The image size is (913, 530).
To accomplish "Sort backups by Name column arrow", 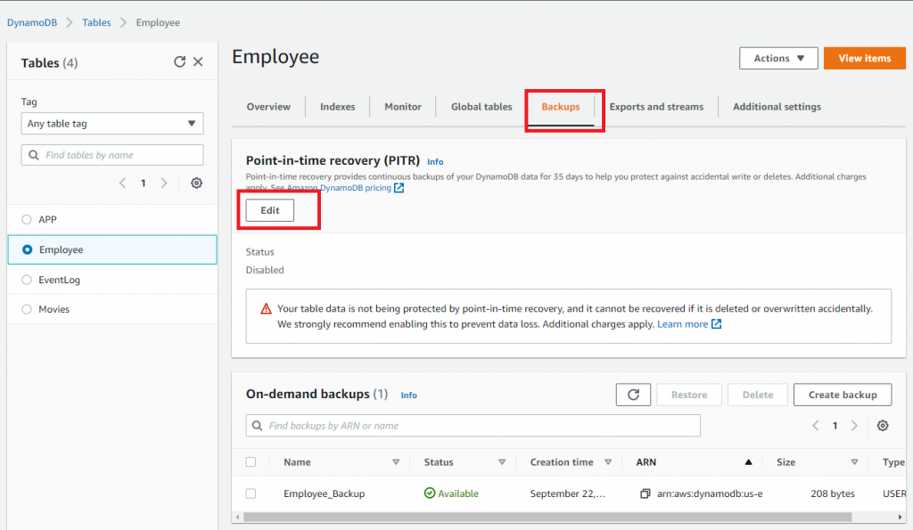I will [x=396, y=462].
